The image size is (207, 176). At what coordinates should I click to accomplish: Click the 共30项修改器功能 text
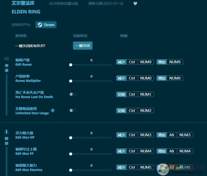[64, 4]
